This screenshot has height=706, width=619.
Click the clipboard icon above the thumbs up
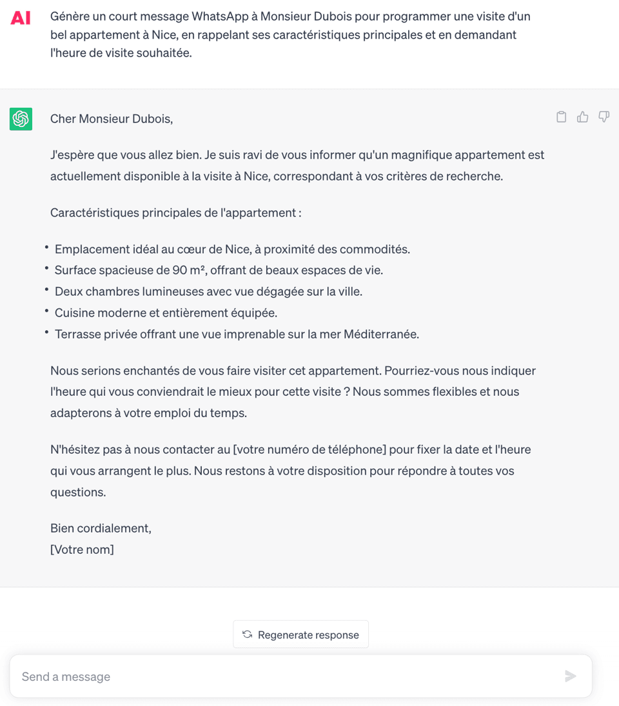click(x=561, y=117)
